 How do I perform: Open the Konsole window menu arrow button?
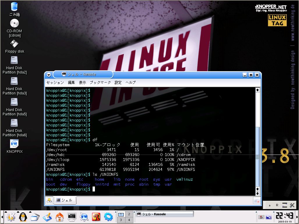[x=49, y=75]
